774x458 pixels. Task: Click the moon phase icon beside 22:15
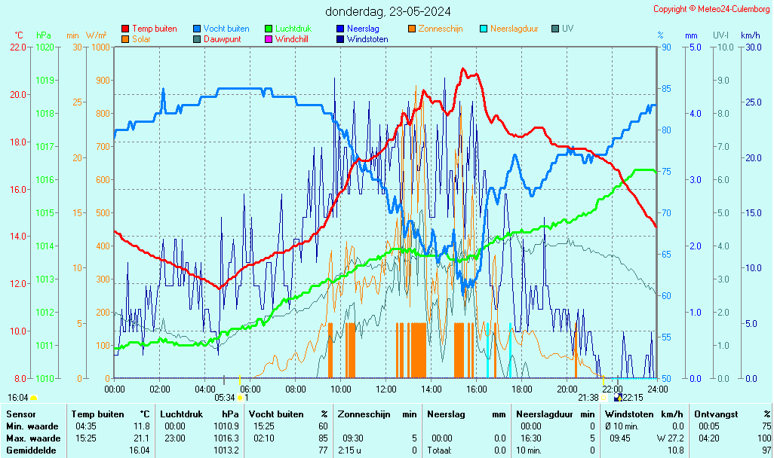coord(619,398)
